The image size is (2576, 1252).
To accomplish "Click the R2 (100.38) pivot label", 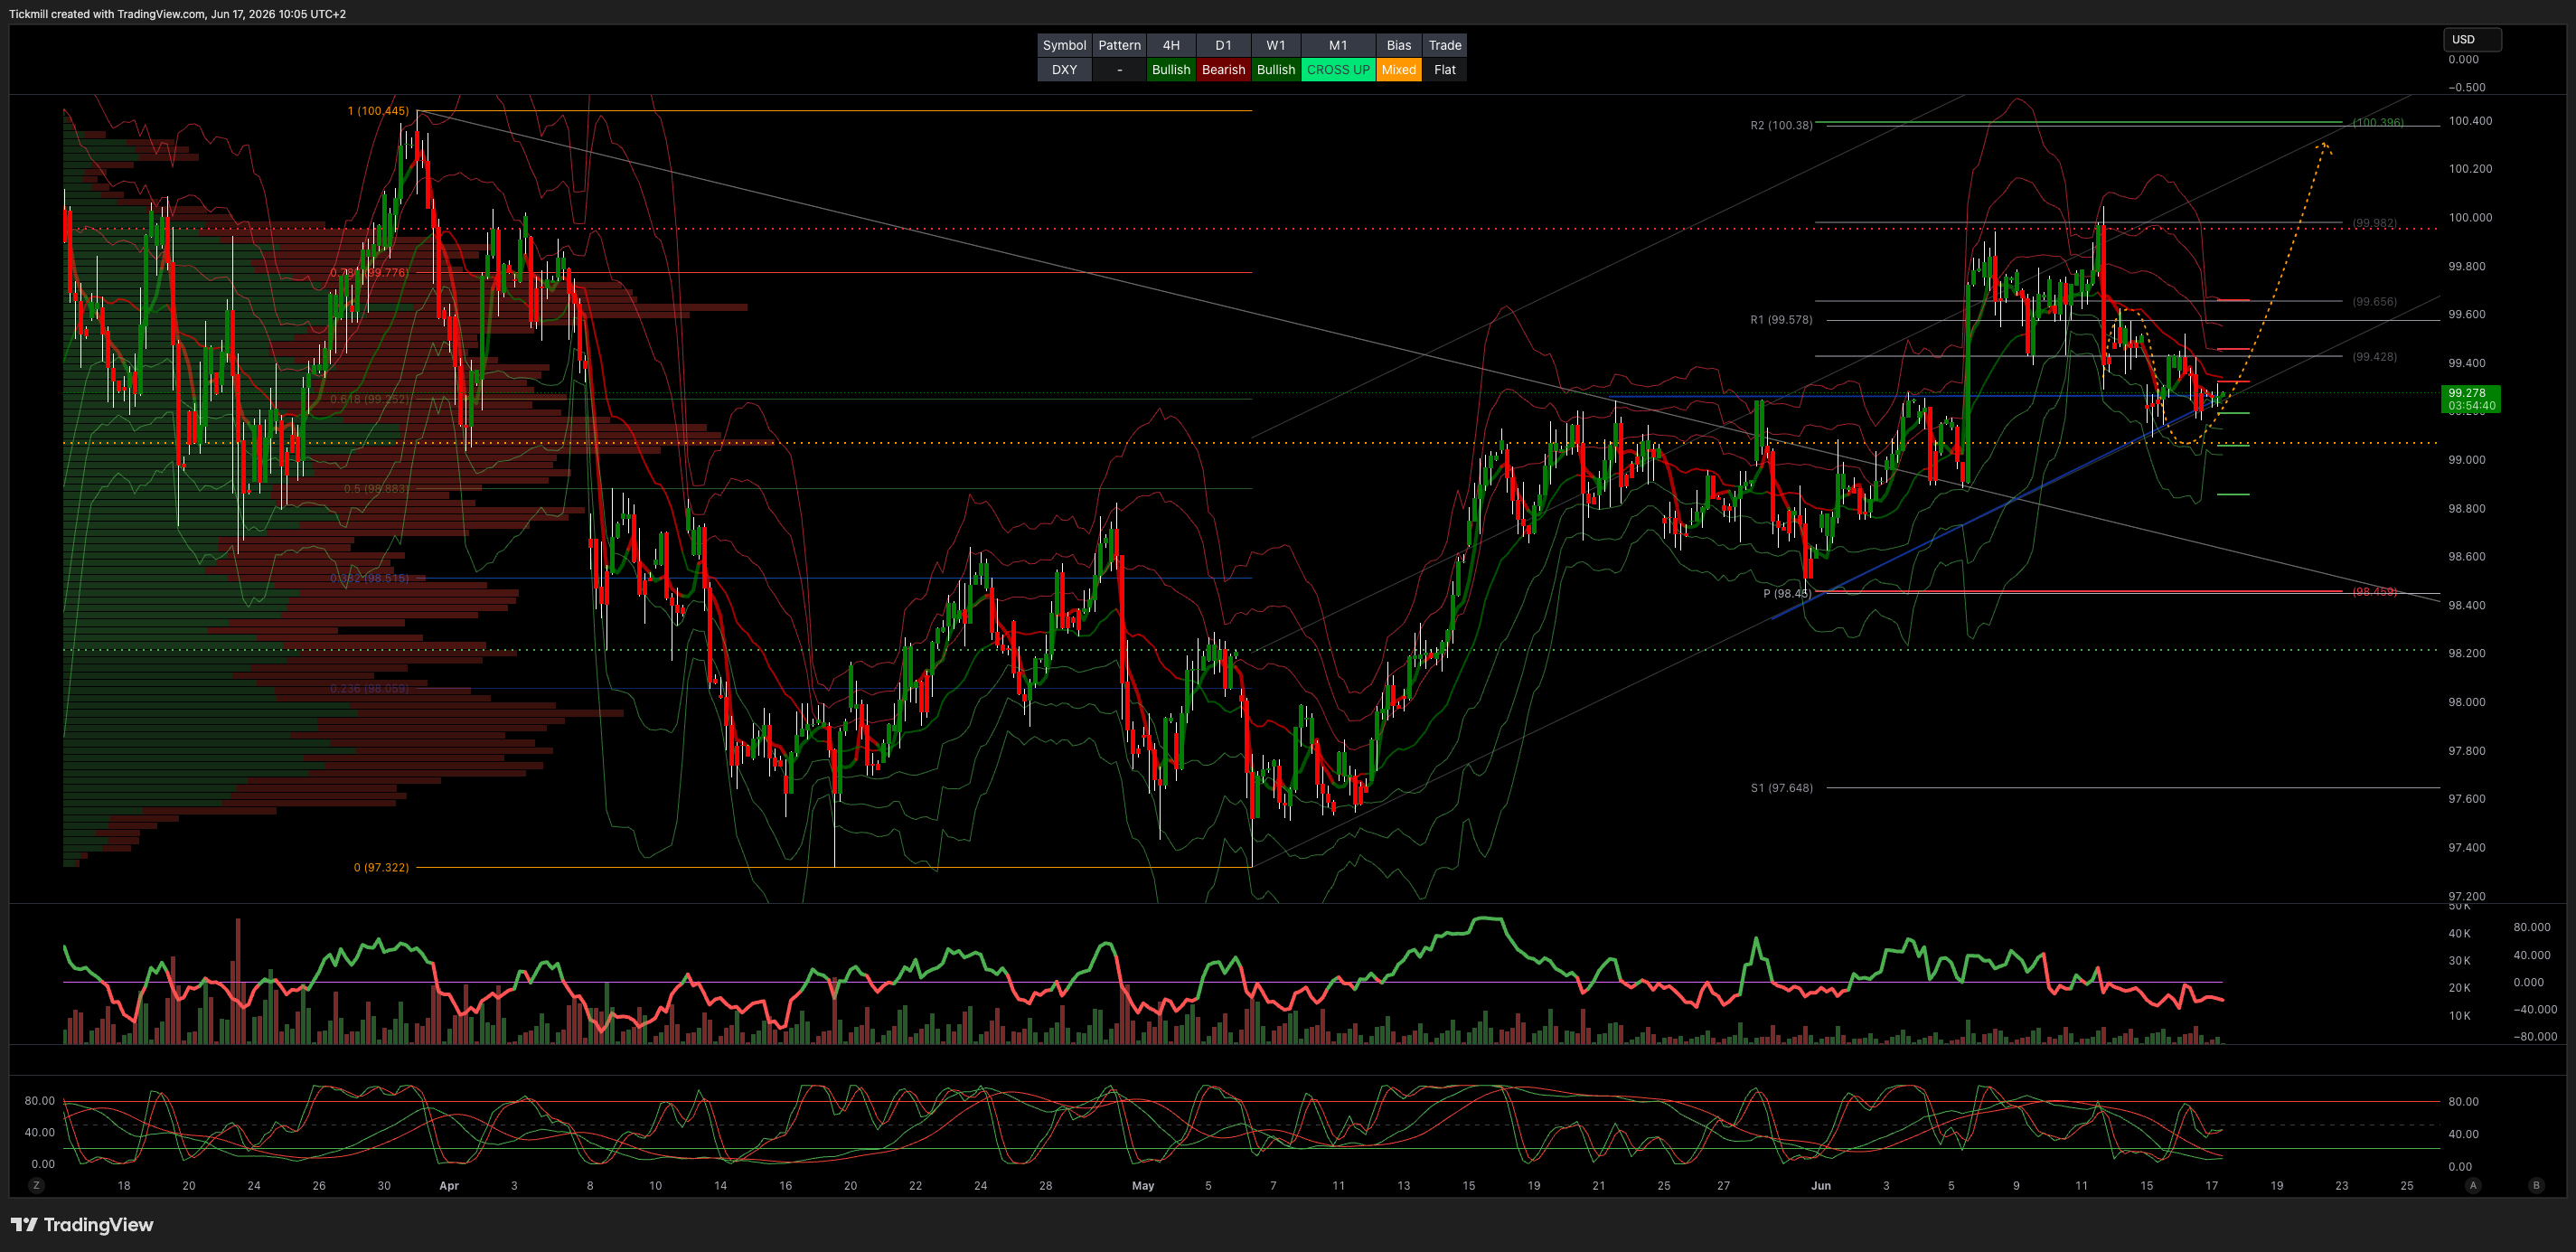I will point(1781,125).
